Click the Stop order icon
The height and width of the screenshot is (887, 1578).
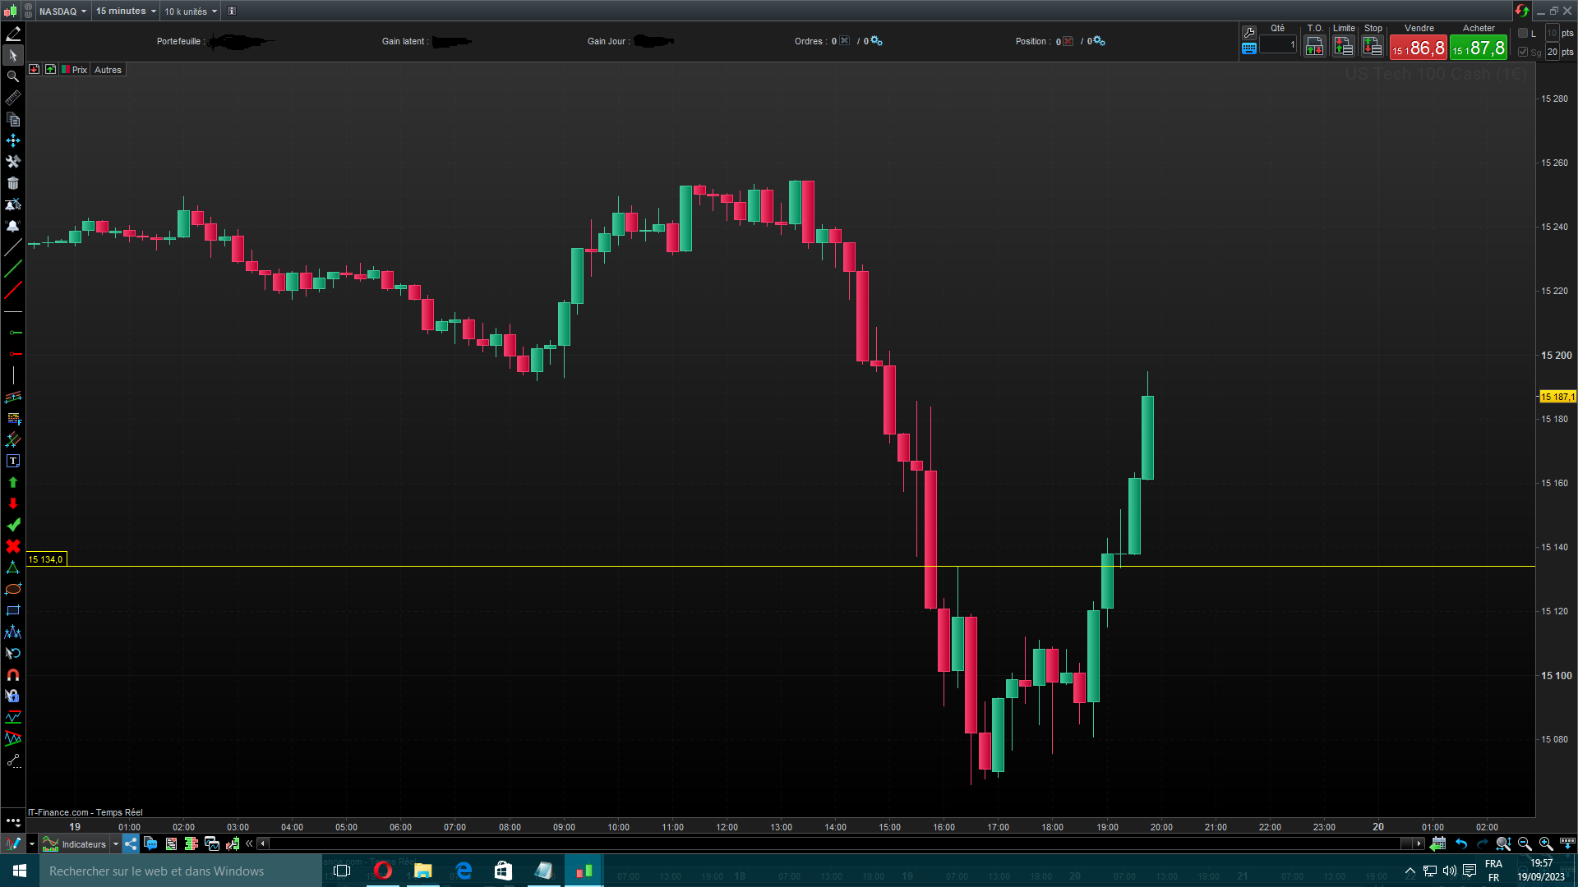pyautogui.click(x=1373, y=47)
